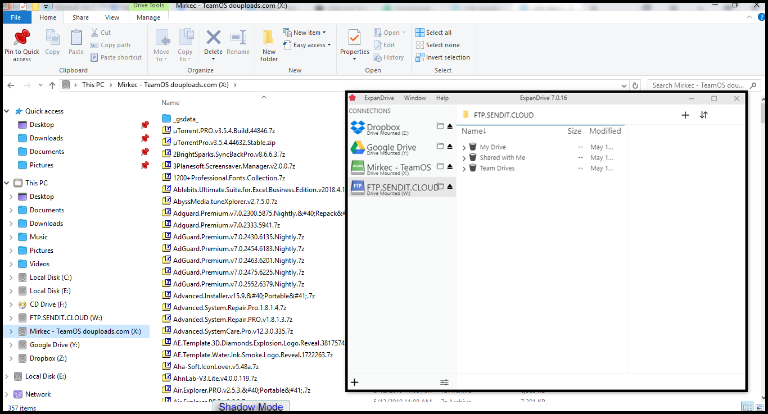Image resolution: width=768 pixels, height=414 pixels.
Task: Select Dropbox (Z:) in navigation pane
Action: (48, 358)
